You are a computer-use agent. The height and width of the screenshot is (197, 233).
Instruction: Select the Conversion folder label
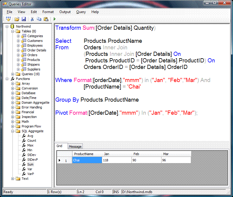click(x=30, y=88)
